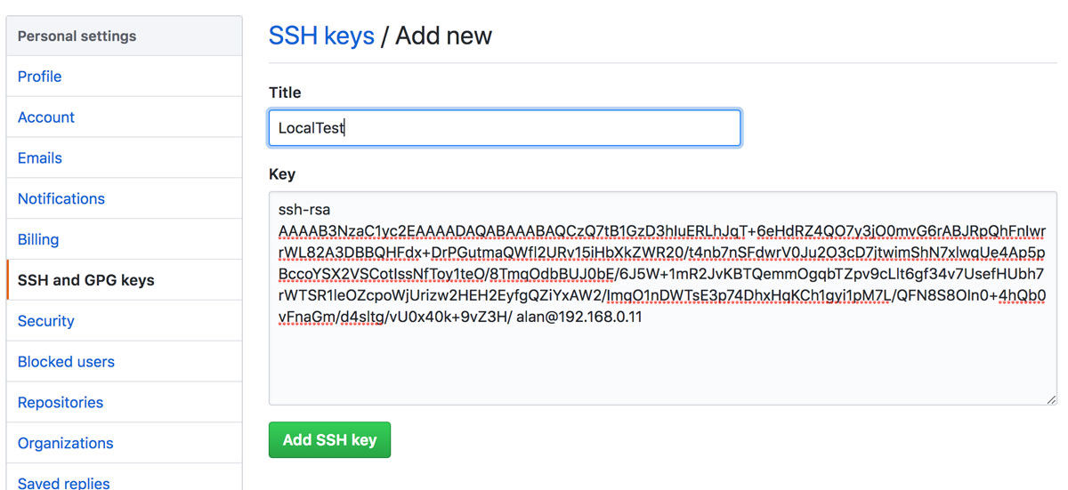
Task: Click the SSH keys breadcrumb link
Action: click(321, 36)
